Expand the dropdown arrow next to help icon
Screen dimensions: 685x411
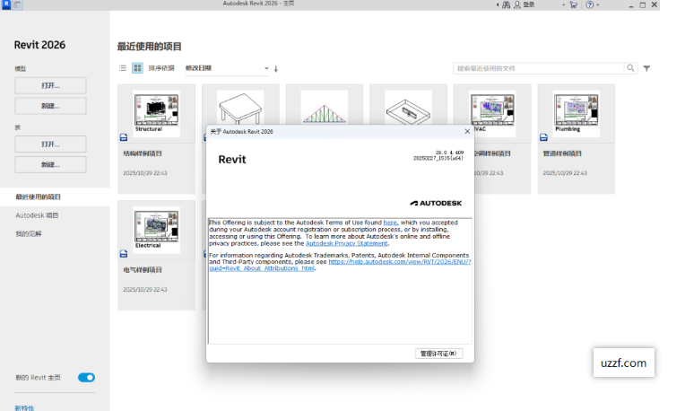point(598,4)
